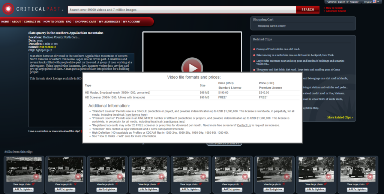Click the enlarge icon under the first still

[x=33, y=184]
